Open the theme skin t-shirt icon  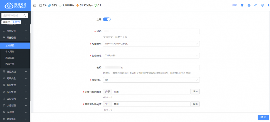coord(242,5)
